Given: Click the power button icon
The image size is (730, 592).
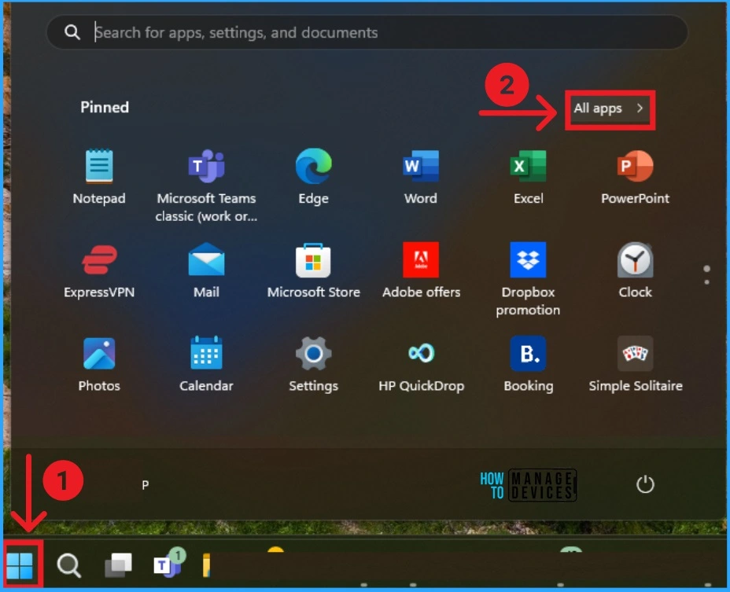Looking at the screenshot, I should click(645, 484).
